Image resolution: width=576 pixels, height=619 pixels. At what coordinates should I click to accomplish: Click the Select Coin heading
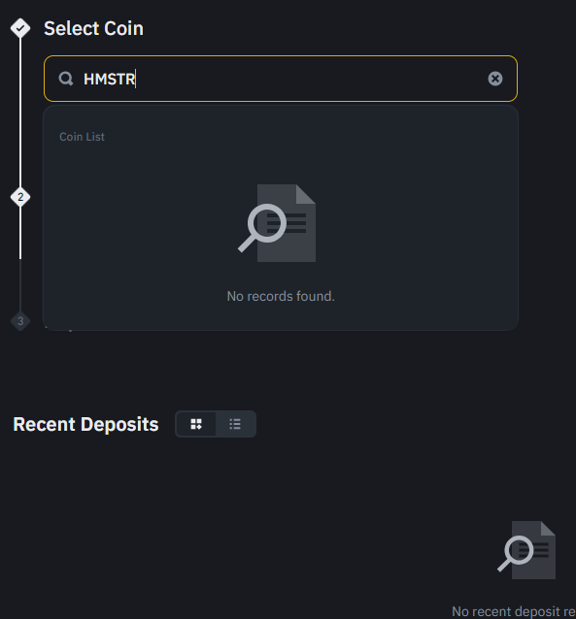(x=93, y=28)
